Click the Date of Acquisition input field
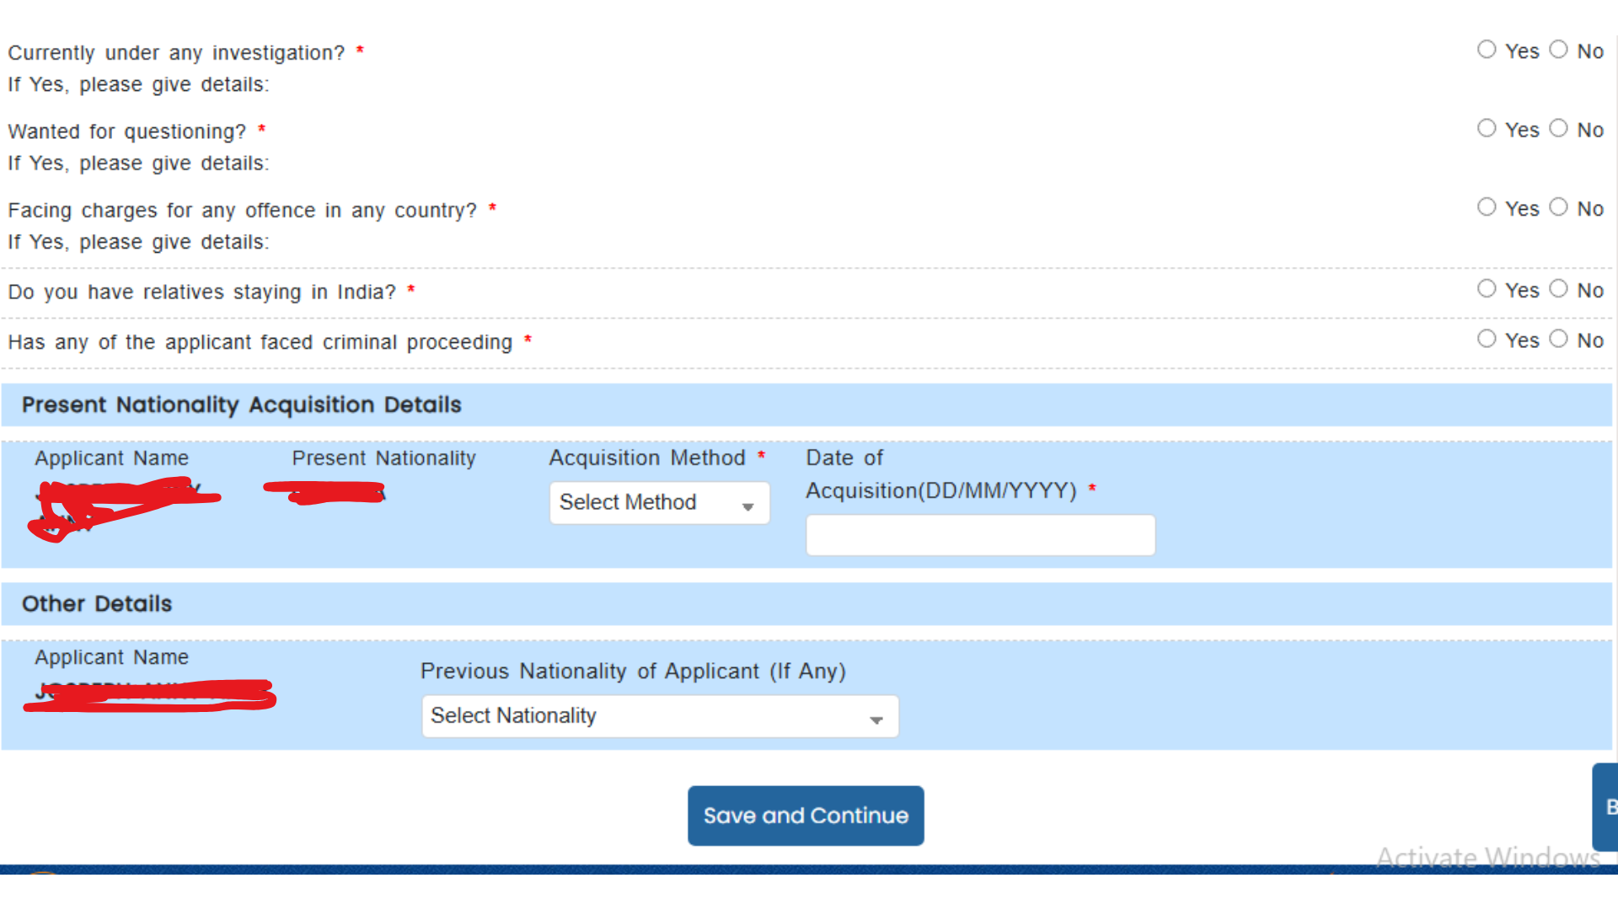The width and height of the screenshot is (1618, 910). coord(980,535)
